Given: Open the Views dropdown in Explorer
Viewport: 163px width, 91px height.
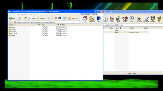Looking at the screenshot, I should click(65, 18).
